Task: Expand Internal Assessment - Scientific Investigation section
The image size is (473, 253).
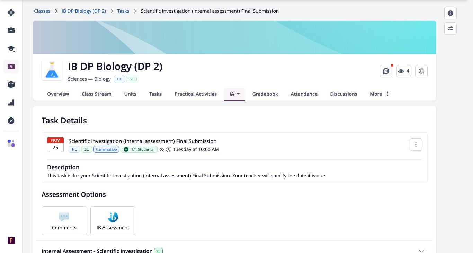Action: pyautogui.click(x=421, y=251)
